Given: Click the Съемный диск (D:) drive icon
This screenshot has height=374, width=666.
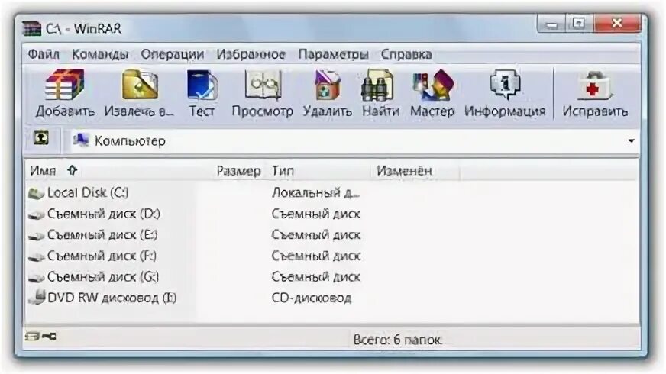Looking at the screenshot, I should click(36, 214).
